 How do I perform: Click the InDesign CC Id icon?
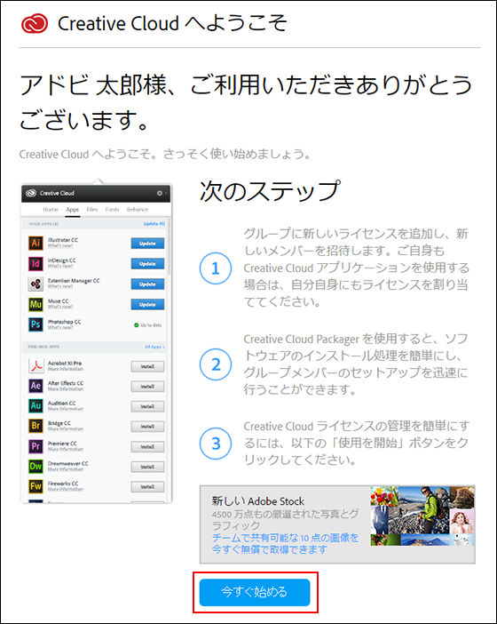click(x=35, y=263)
